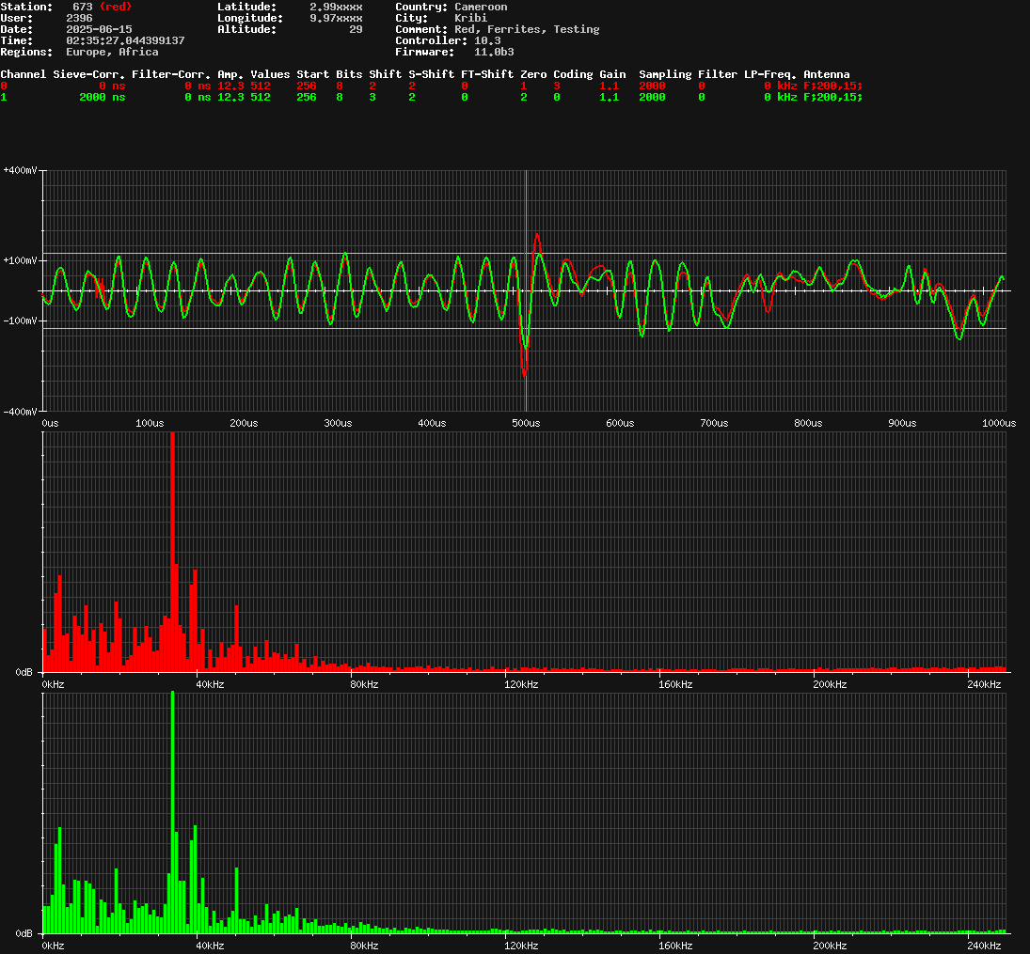The image size is (1030, 954).
Task: Click the 900us time axis label
Action: [902, 424]
